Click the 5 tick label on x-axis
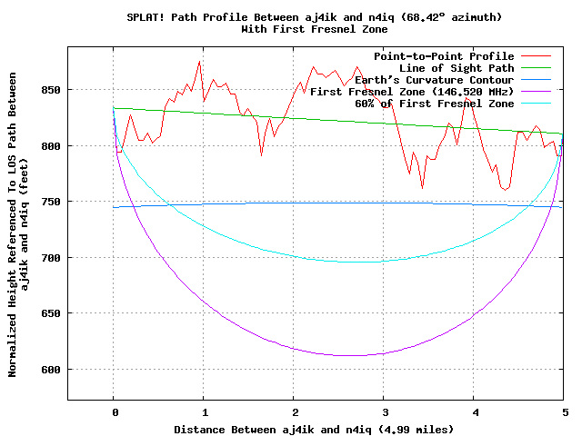 tap(563, 411)
